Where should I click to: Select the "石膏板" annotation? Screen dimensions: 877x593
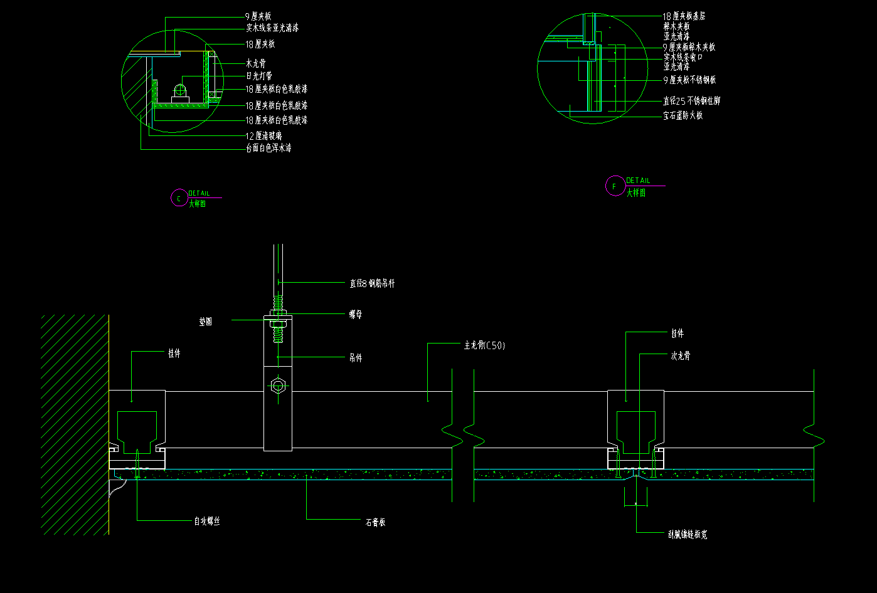click(x=375, y=522)
